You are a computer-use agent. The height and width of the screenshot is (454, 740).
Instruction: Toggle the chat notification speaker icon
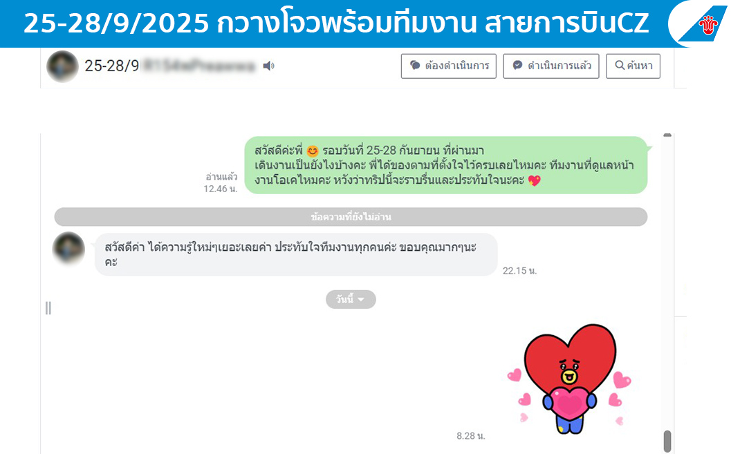268,66
